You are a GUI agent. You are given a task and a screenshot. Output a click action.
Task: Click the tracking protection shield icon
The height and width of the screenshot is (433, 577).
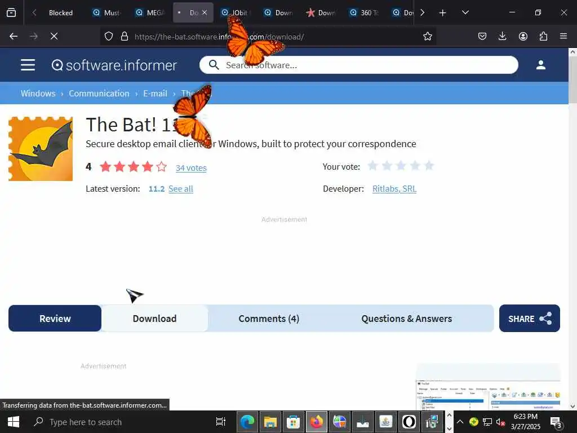pos(109,36)
